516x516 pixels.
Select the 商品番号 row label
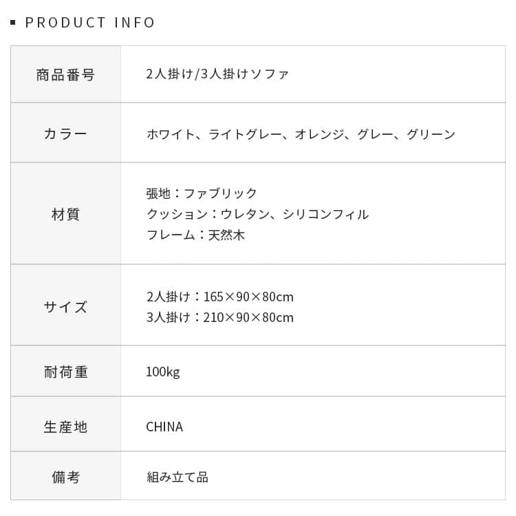(x=65, y=75)
